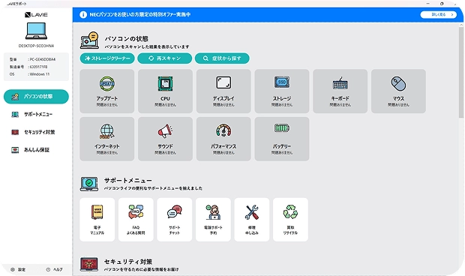This screenshot has height=276, width=465.
Task: Open the 電話サポート予約 card
Action: click(213, 220)
